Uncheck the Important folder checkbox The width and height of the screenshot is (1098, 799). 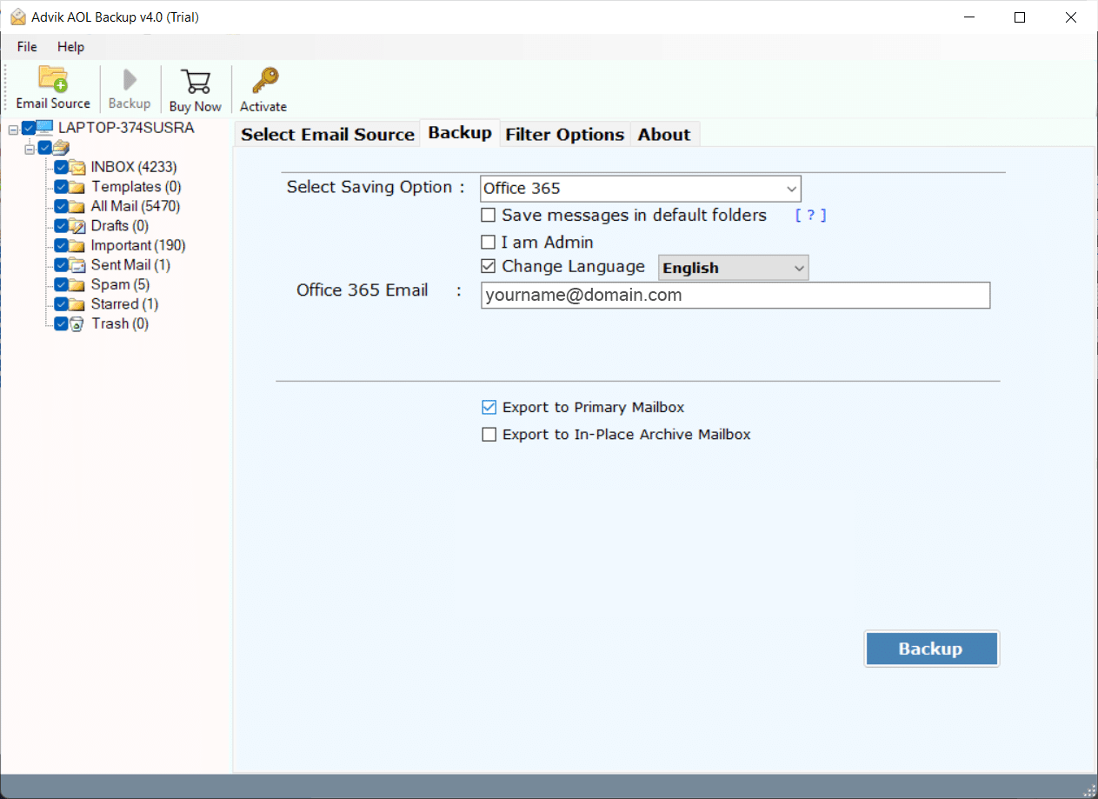(61, 245)
